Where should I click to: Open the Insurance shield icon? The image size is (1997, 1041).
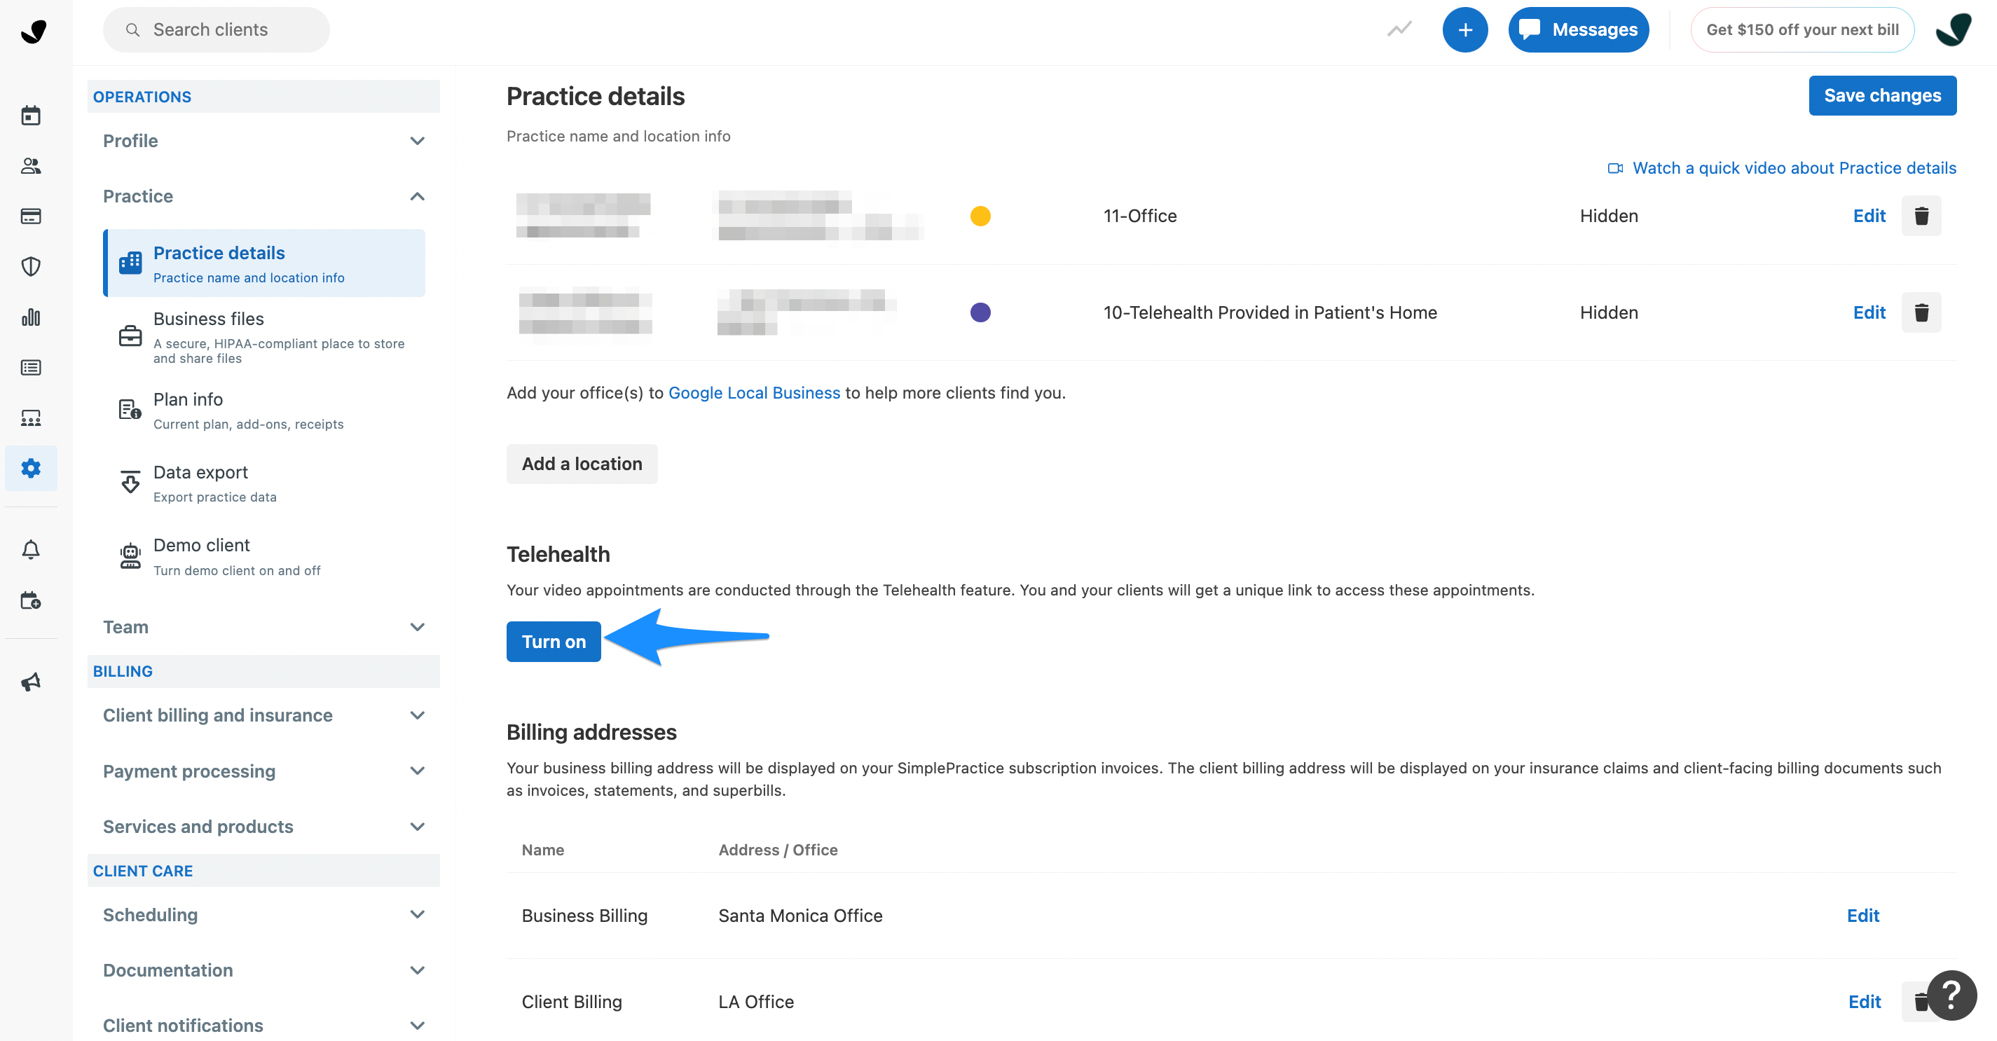(x=31, y=267)
